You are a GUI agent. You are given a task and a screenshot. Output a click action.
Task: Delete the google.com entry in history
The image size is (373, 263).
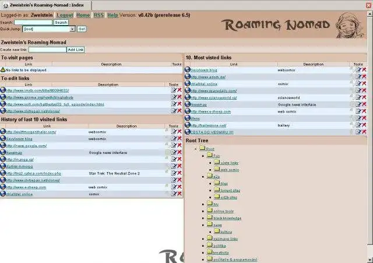[x=180, y=145]
